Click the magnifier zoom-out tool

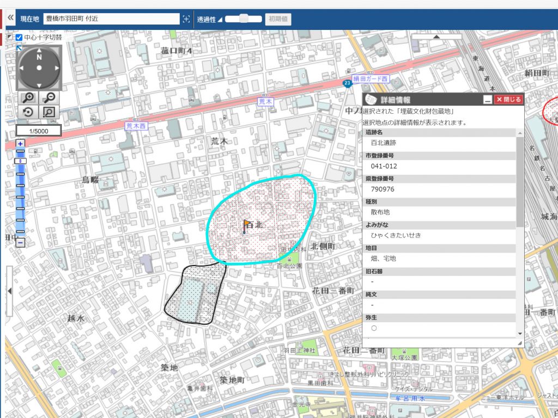(49, 98)
